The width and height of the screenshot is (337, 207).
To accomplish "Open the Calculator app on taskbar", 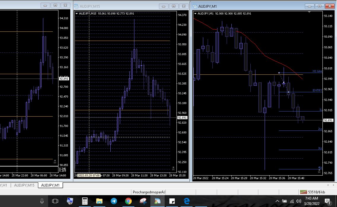I will click(x=85, y=201).
